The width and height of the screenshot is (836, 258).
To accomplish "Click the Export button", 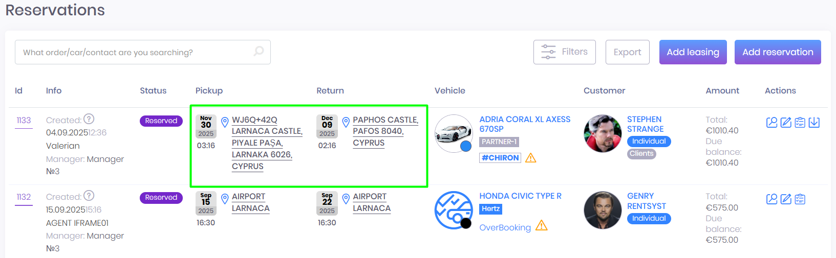I will point(627,52).
